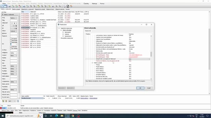Open the Nástroje menu

pos(95,4)
